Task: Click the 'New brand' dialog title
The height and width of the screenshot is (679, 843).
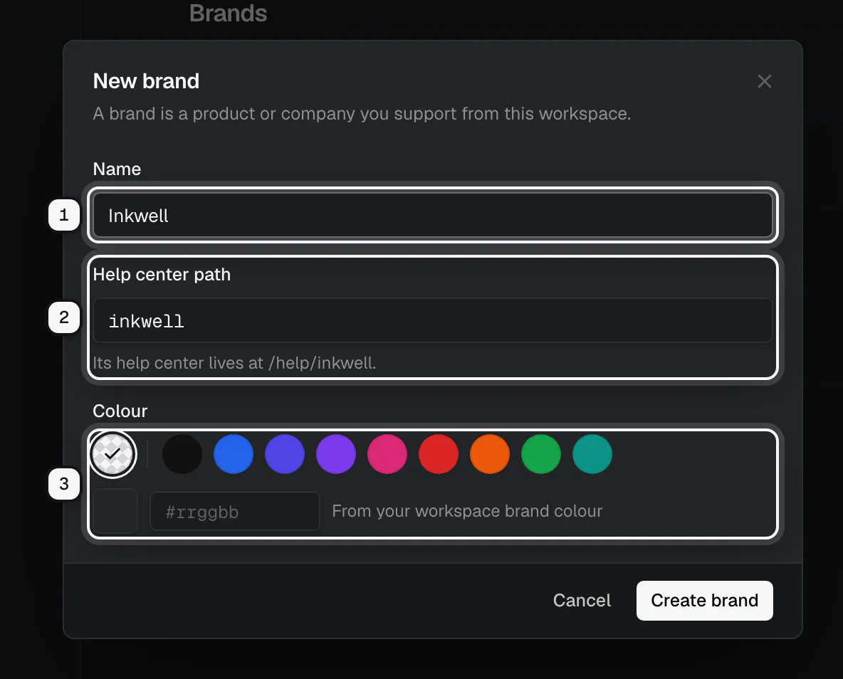Action: coord(146,81)
